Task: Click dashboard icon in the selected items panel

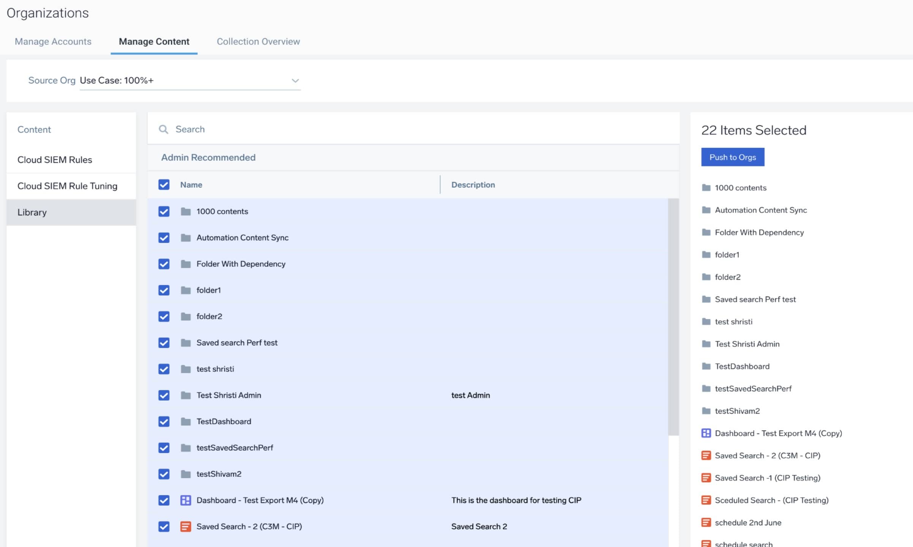Action: click(706, 433)
